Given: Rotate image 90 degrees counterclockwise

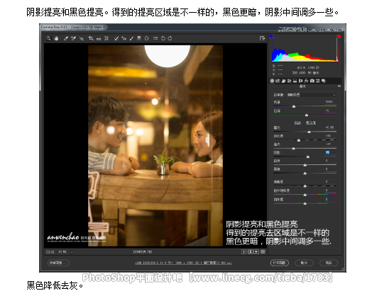Looking at the screenshot, I should pyautogui.click(x=163, y=38).
